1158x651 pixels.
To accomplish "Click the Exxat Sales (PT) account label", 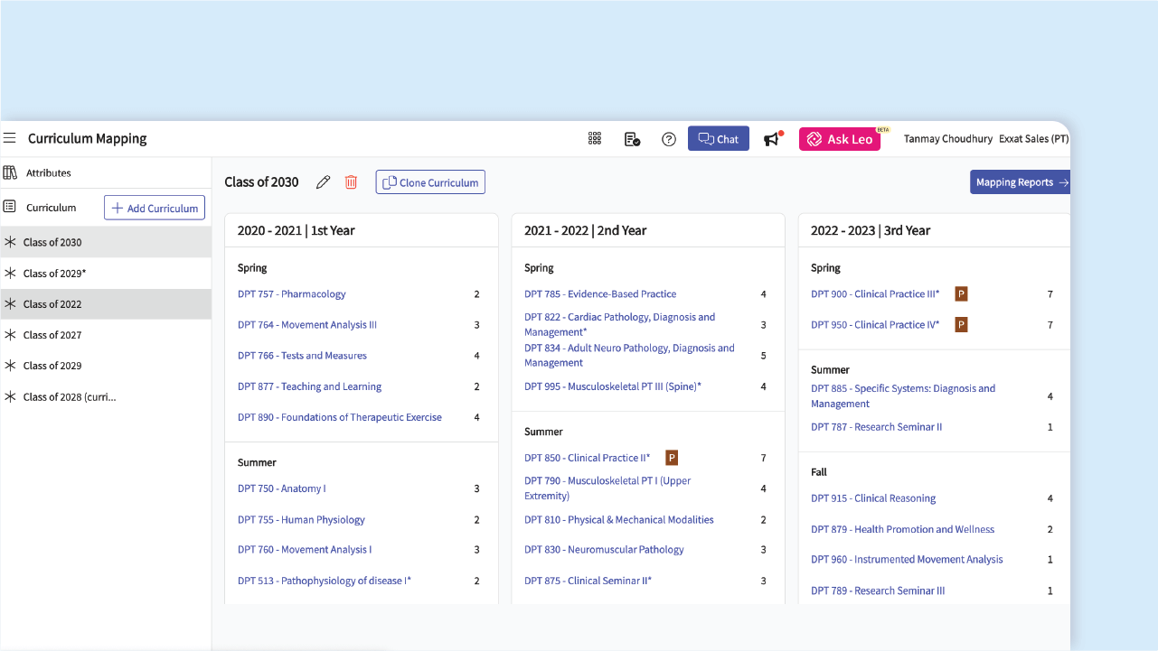I will [x=1034, y=139].
